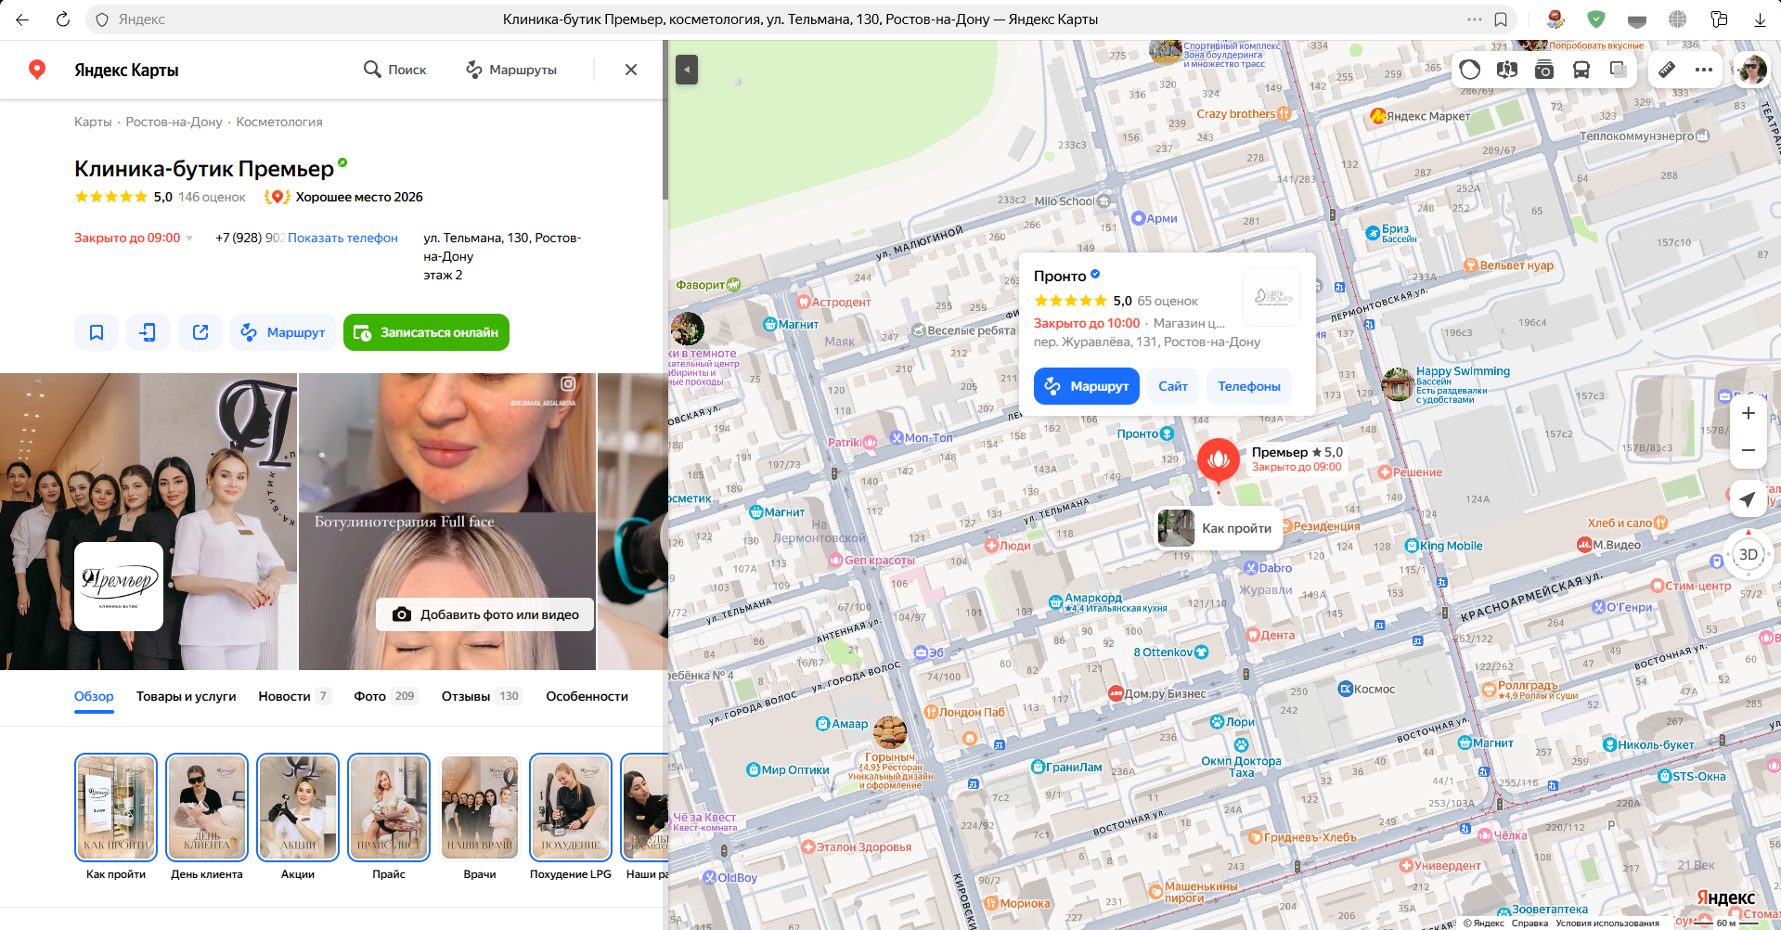Screen dimensions: 1781x930
Task: Click the Показать телефон link
Action: (x=342, y=238)
